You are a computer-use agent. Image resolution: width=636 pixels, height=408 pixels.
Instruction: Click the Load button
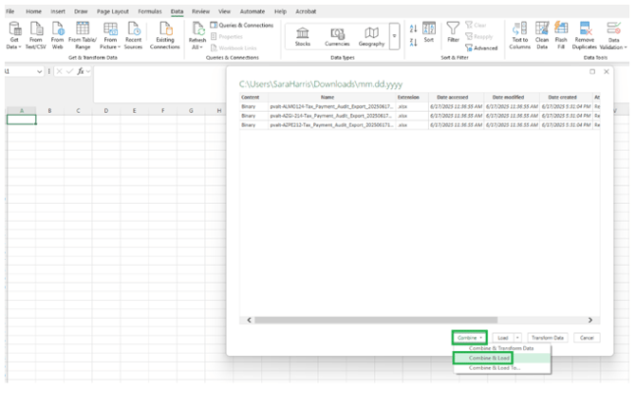coord(503,338)
